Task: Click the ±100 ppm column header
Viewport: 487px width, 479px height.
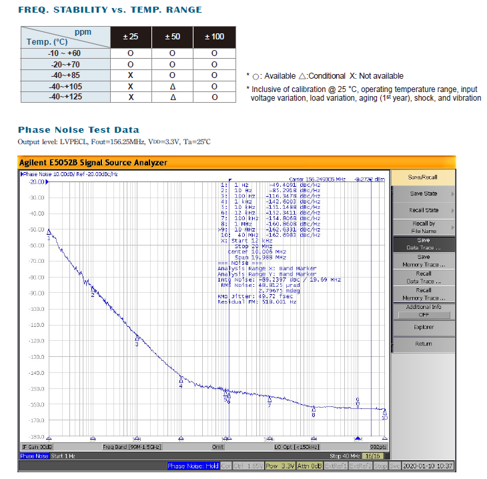Action: [x=214, y=37]
